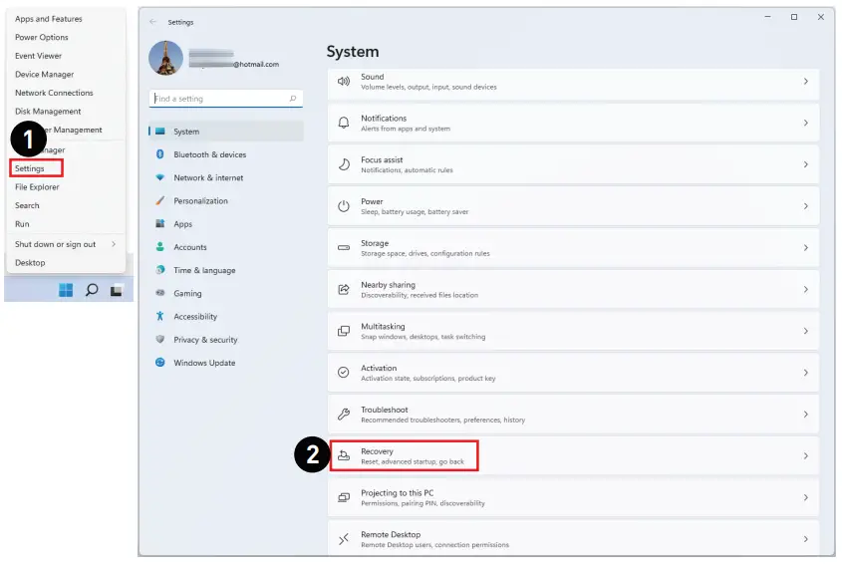Select Settings in the context menu
Image resolution: width=842 pixels, height=564 pixels.
[x=30, y=168]
